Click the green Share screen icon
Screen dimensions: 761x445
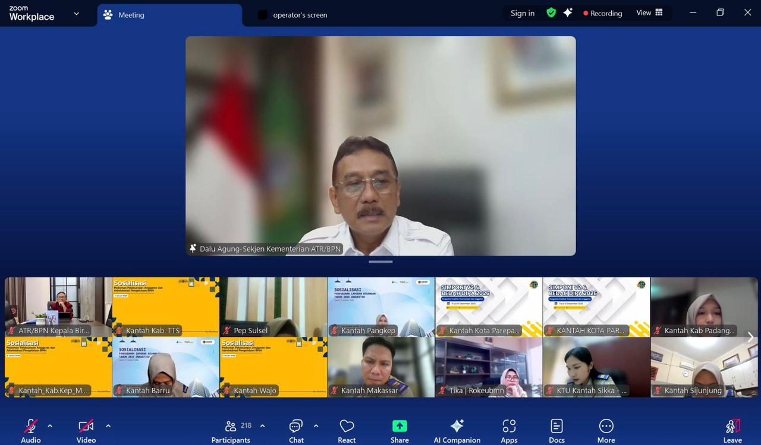(x=400, y=426)
